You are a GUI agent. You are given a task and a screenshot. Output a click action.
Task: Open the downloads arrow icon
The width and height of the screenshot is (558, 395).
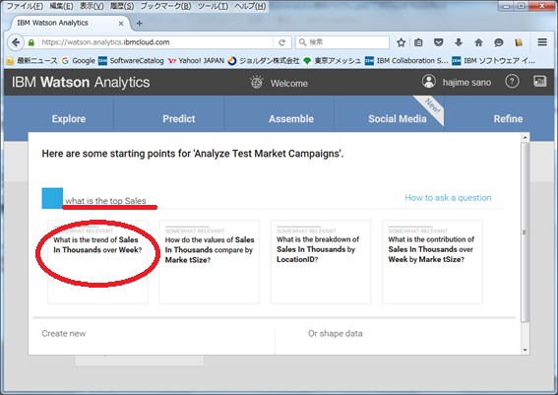[459, 42]
